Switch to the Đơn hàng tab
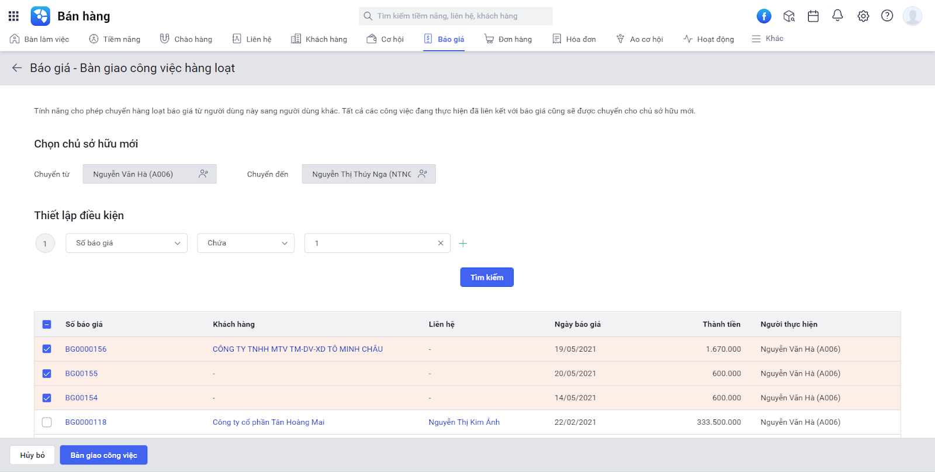The image size is (935, 472). point(508,39)
